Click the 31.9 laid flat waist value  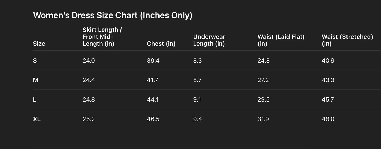tap(263, 119)
